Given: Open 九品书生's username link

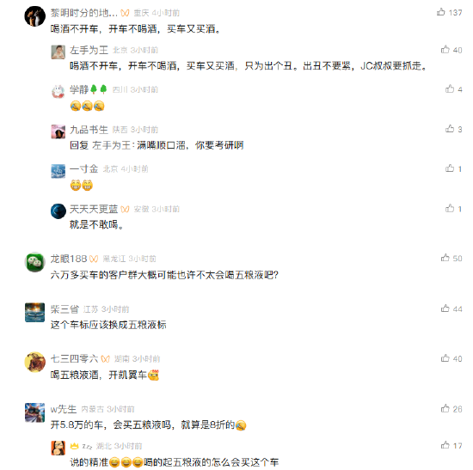Looking at the screenshot, I should coord(89,130).
